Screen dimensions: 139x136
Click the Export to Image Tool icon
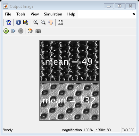pyautogui.click(x=9, y=22)
